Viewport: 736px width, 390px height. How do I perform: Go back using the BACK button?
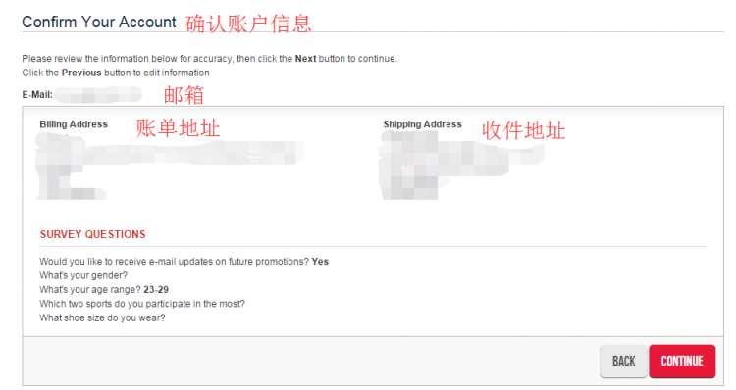point(623,361)
